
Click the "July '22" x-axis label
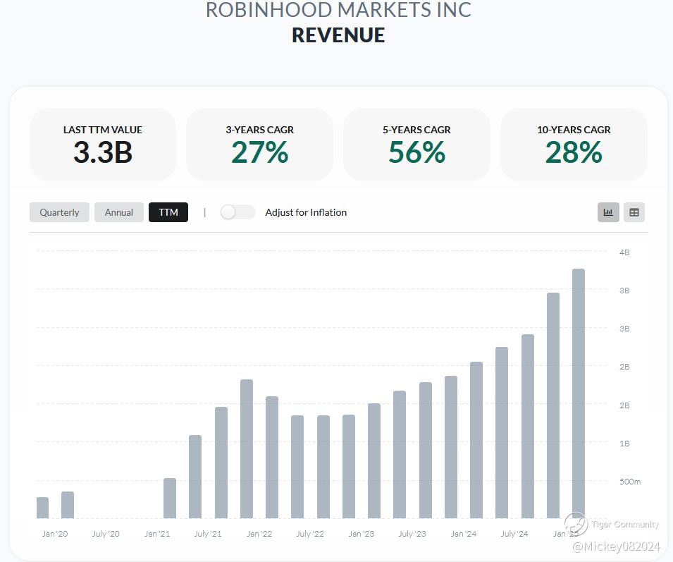[310, 534]
